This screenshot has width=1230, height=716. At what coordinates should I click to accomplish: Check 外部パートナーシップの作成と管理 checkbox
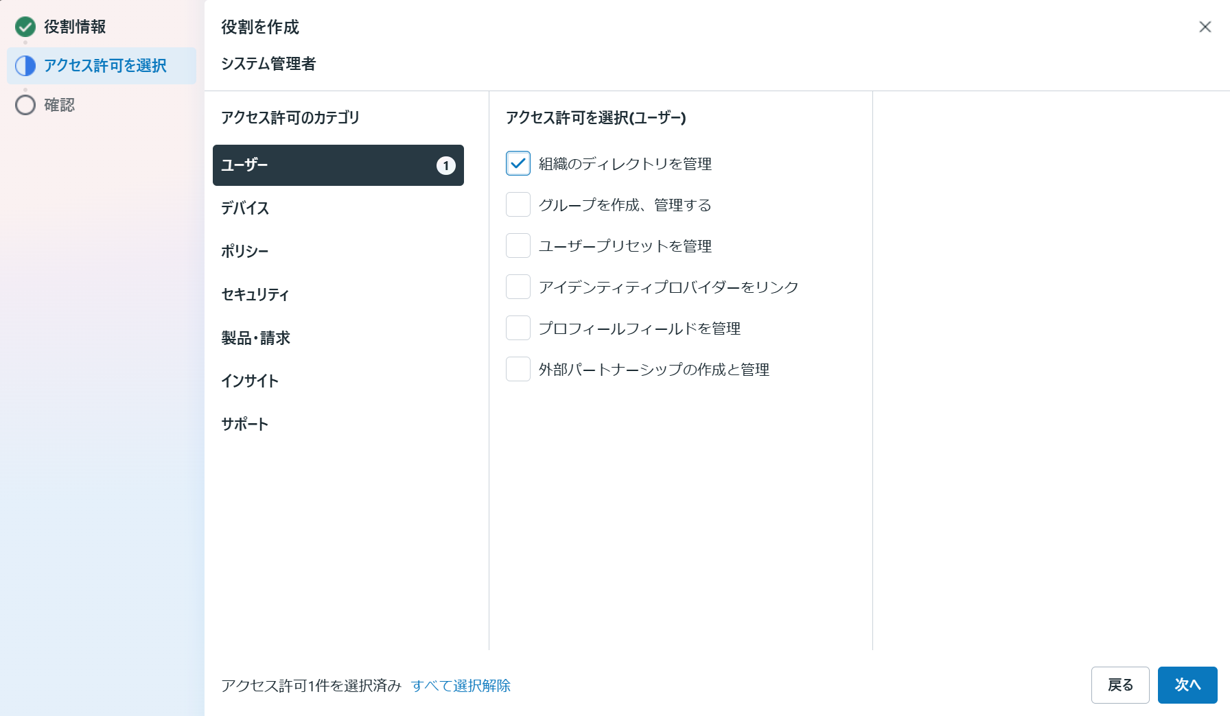click(x=518, y=369)
